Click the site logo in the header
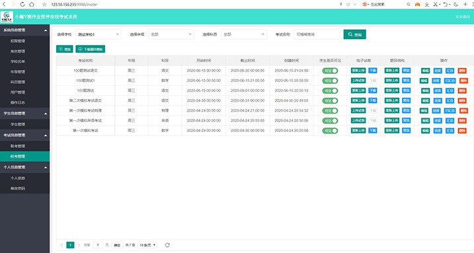This screenshot has width=474, height=253. coord(7,17)
